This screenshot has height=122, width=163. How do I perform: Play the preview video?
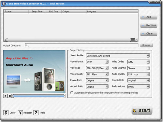tap(5, 96)
